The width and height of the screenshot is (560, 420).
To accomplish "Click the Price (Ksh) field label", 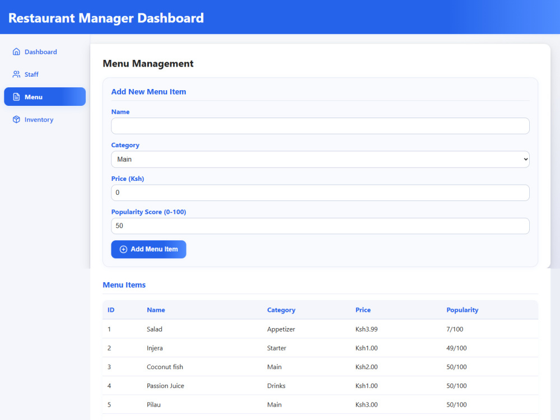I will 128,179.
